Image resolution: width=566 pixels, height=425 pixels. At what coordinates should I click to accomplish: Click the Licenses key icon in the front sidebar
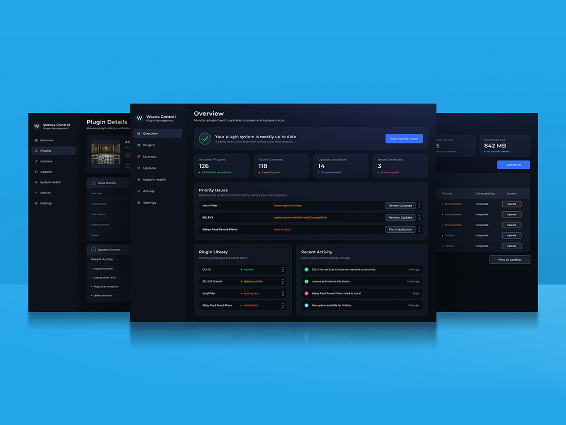139,157
